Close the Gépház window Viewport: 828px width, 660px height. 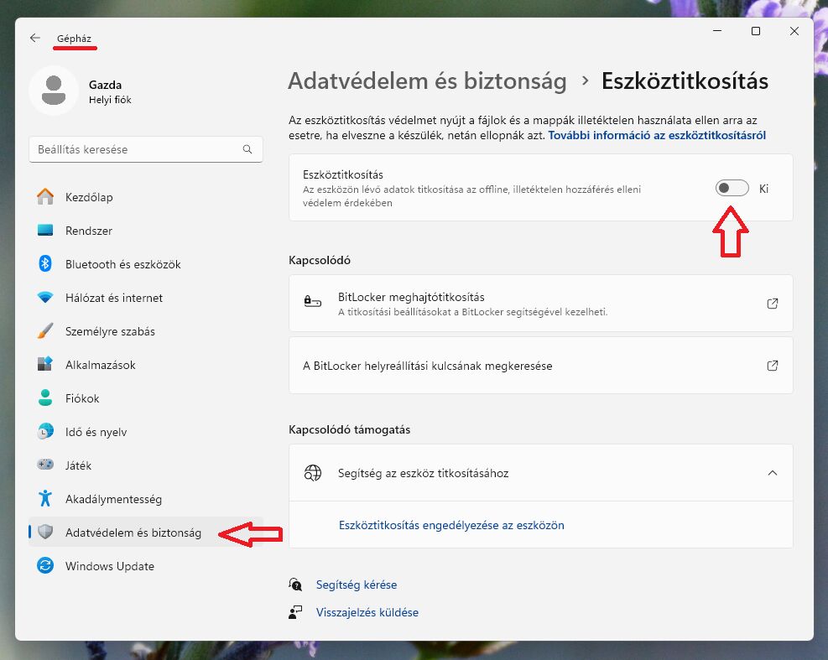[x=794, y=31]
